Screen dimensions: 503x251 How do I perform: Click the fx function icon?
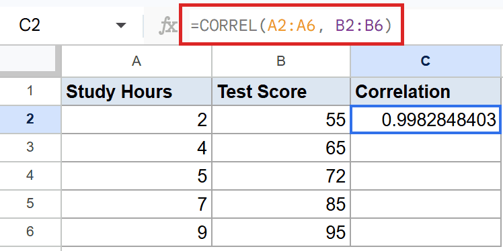pyautogui.click(x=167, y=26)
